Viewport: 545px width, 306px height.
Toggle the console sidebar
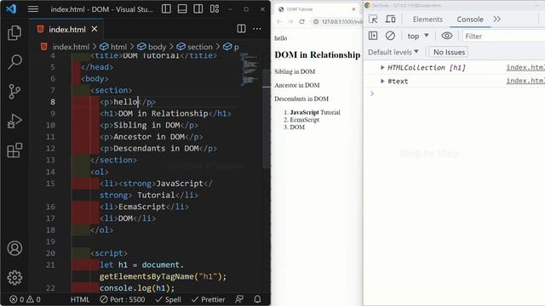pyautogui.click(x=373, y=36)
